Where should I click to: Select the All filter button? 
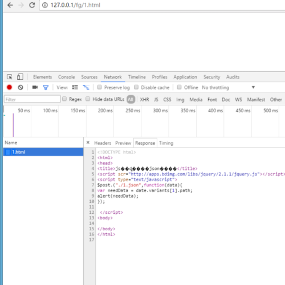(131, 99)
